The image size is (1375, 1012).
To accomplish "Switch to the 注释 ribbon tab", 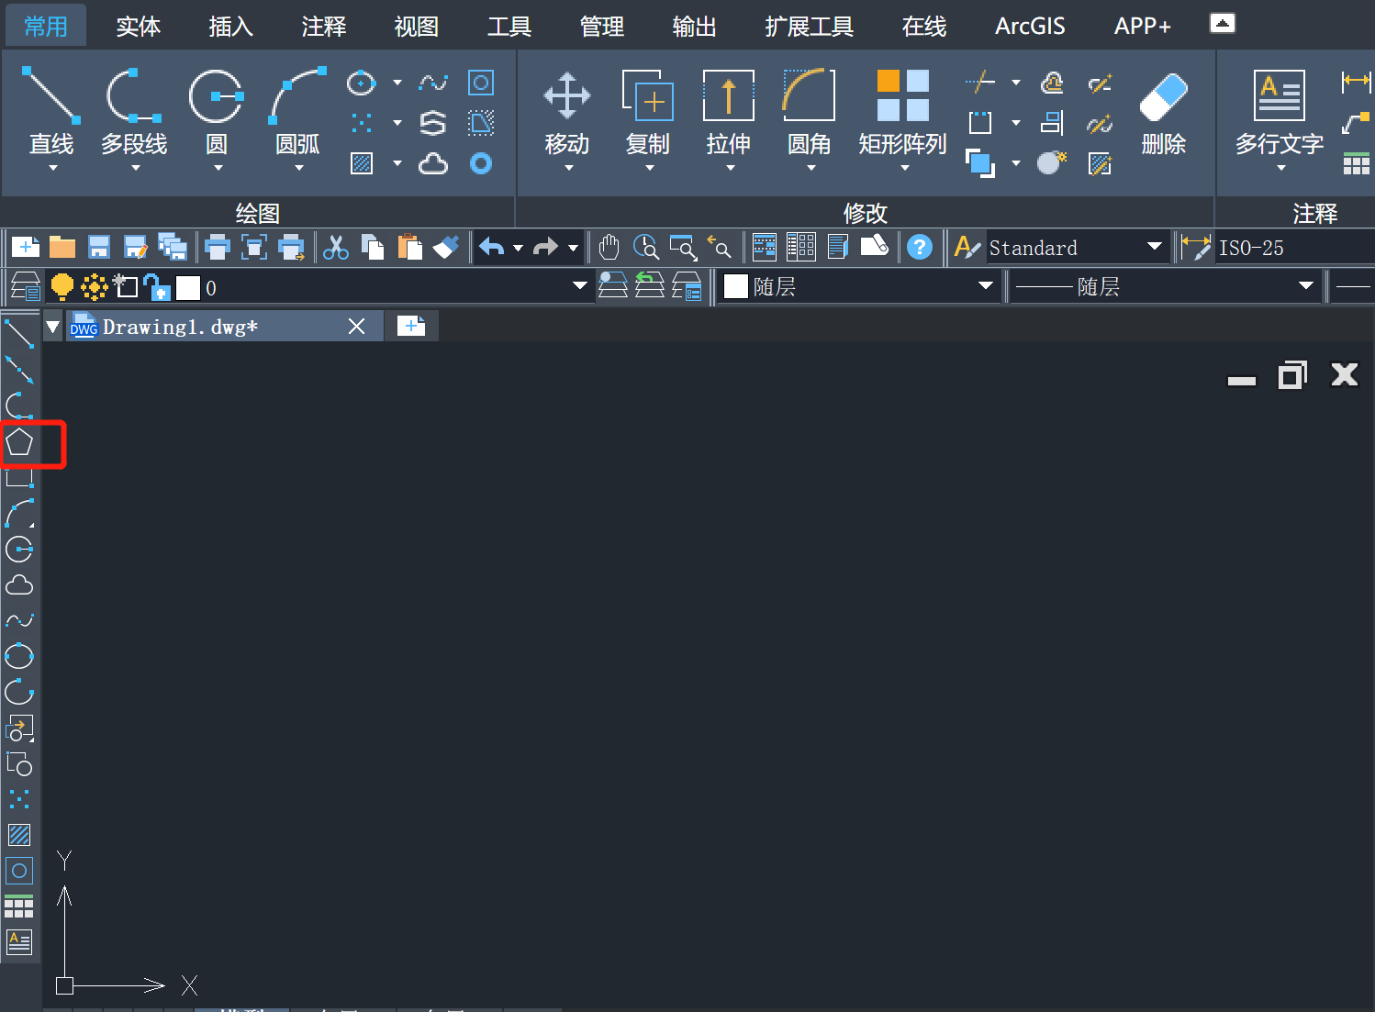I will point(324,26).
